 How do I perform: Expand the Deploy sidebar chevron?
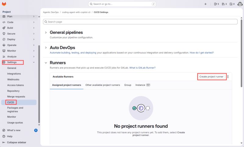(34, 40)
